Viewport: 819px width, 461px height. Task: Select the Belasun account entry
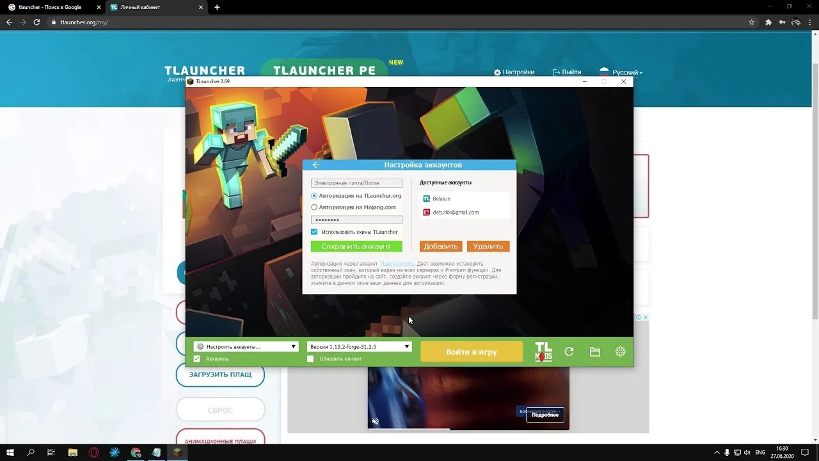(x=465, y=198)
